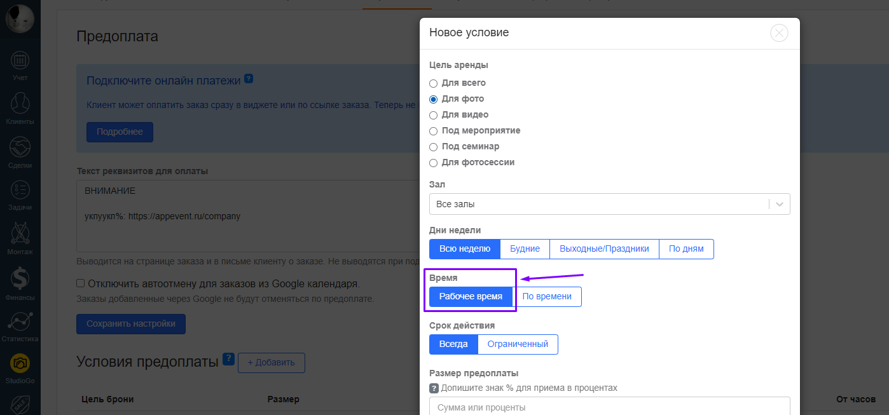Switch days to Выходные/Праздники
889x415 pixels.
(604, 249)
